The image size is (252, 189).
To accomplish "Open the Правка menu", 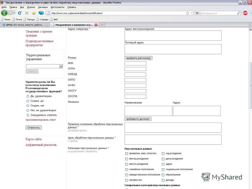I will [13, 7].
